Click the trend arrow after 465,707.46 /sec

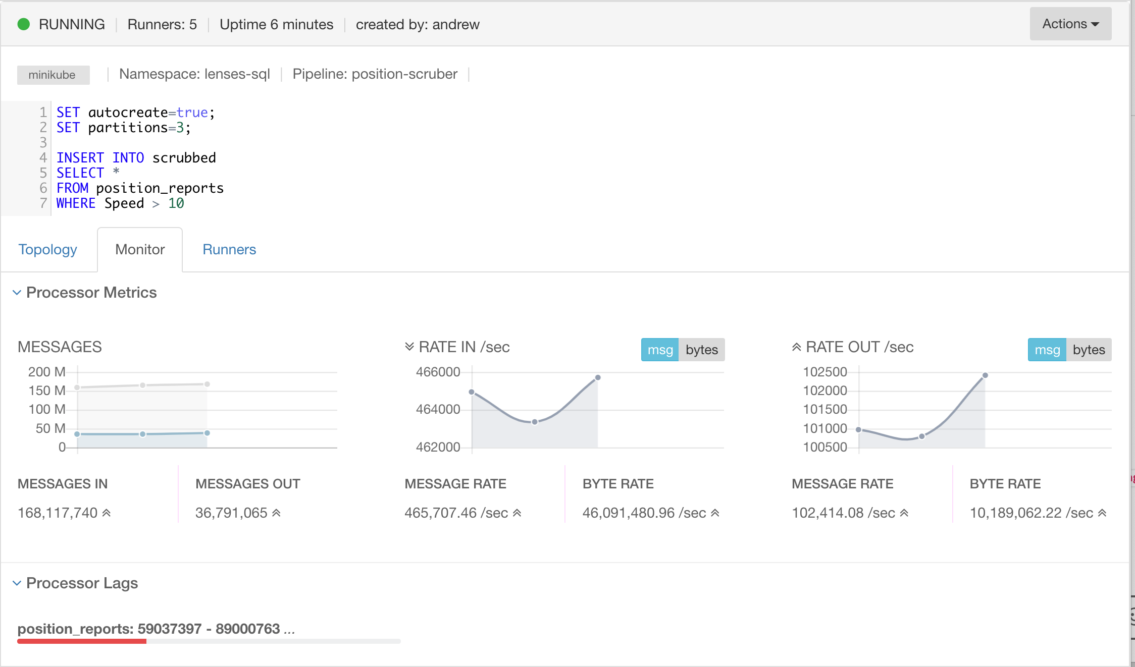point(517,513)
